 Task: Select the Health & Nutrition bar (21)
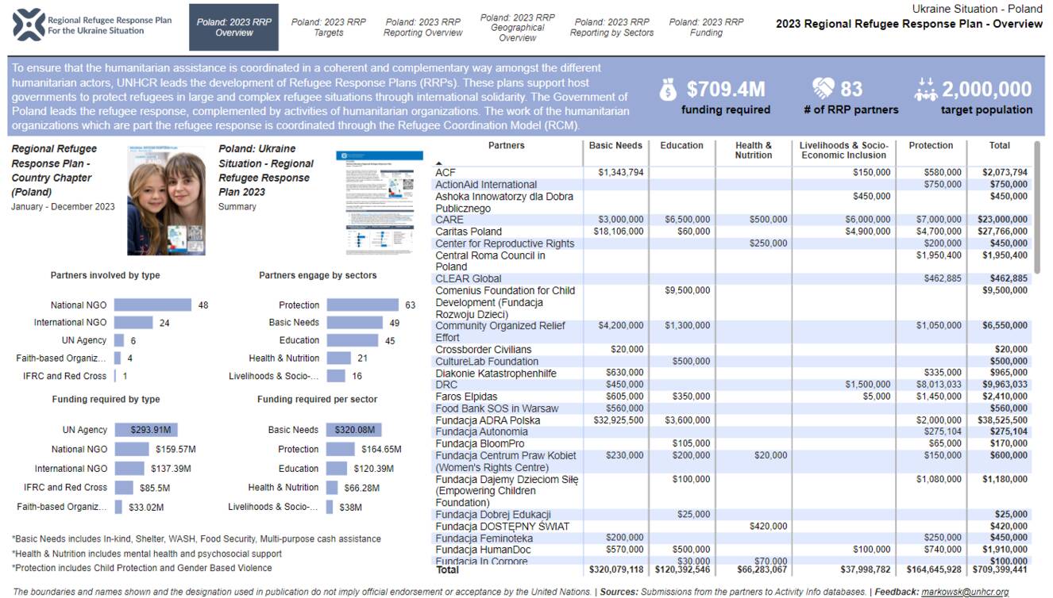(338, 358)
